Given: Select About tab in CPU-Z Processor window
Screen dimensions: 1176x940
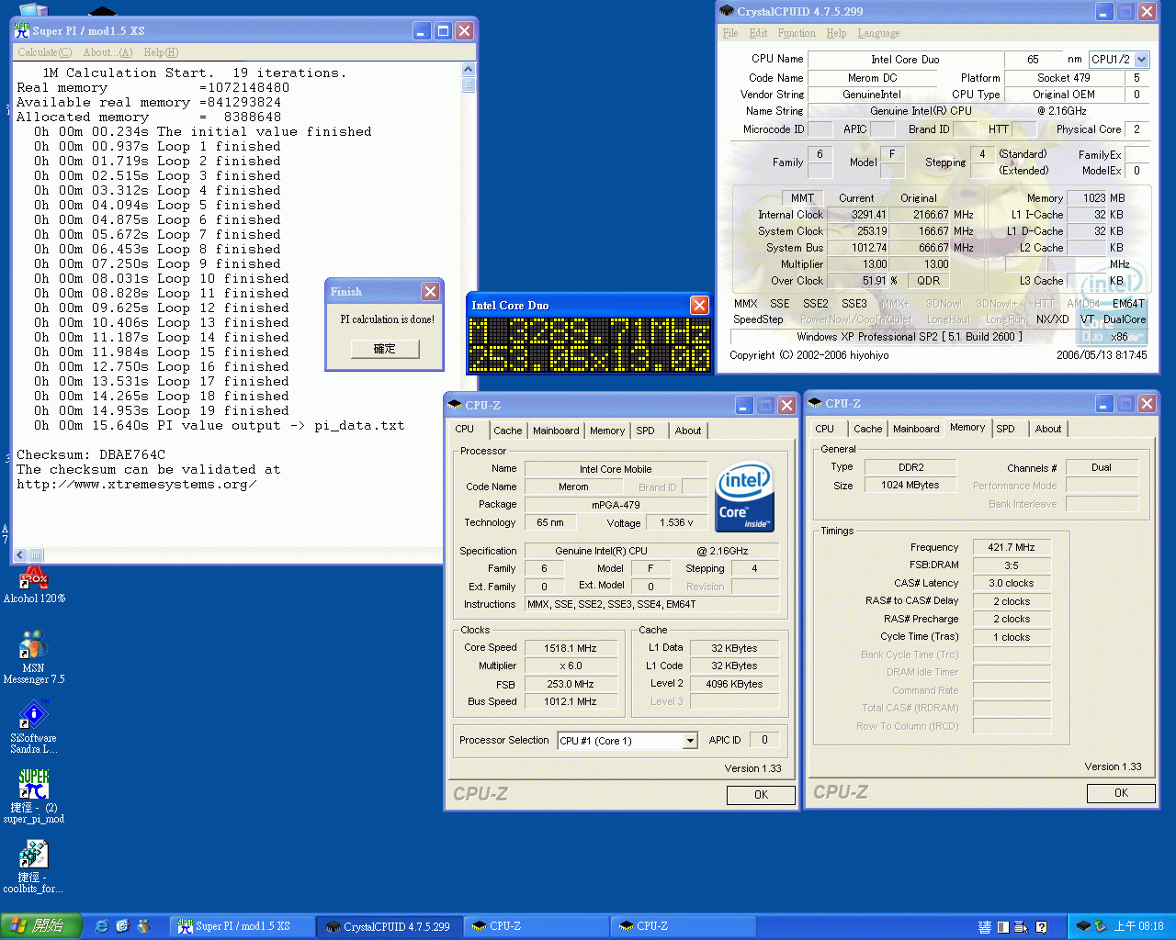Looking at the screenshot, I should pyautogui.click(x=688, y=431).
